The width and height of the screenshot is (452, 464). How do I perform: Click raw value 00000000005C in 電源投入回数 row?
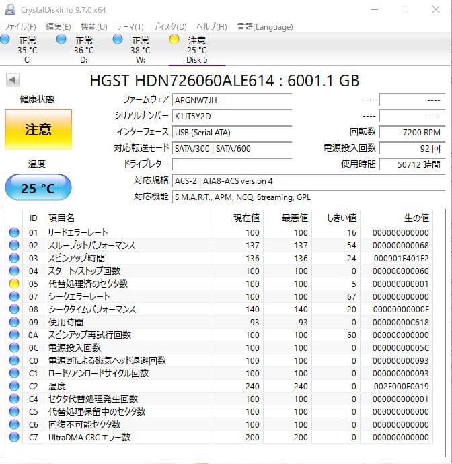tap(401, 347)
